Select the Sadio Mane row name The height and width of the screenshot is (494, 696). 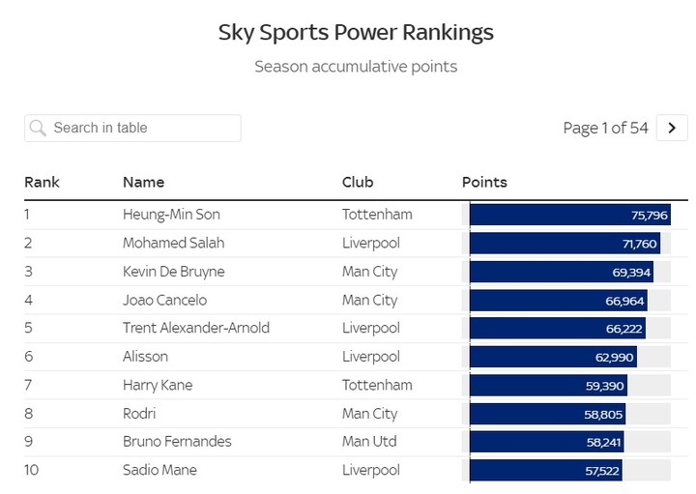(x=159, y=471)
